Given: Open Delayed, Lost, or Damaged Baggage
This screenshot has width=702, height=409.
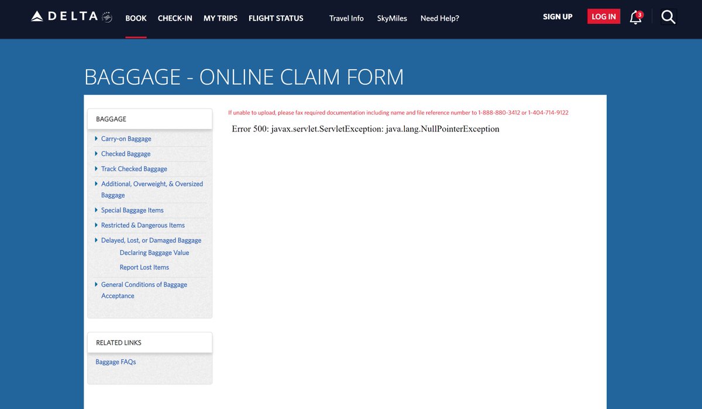Looking at the screenshot, I should tap(151, 241).
